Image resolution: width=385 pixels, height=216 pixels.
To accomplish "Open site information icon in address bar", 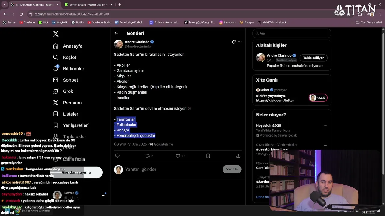I will (x=31, y=14).
